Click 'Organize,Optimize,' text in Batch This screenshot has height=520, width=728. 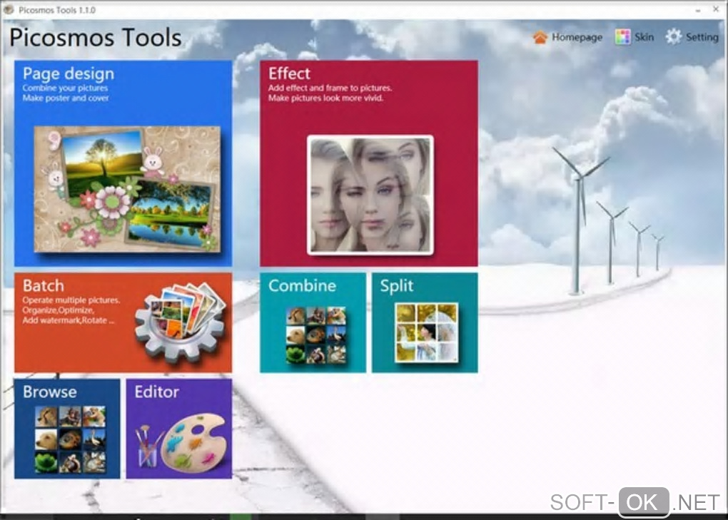tap(59, 310)
